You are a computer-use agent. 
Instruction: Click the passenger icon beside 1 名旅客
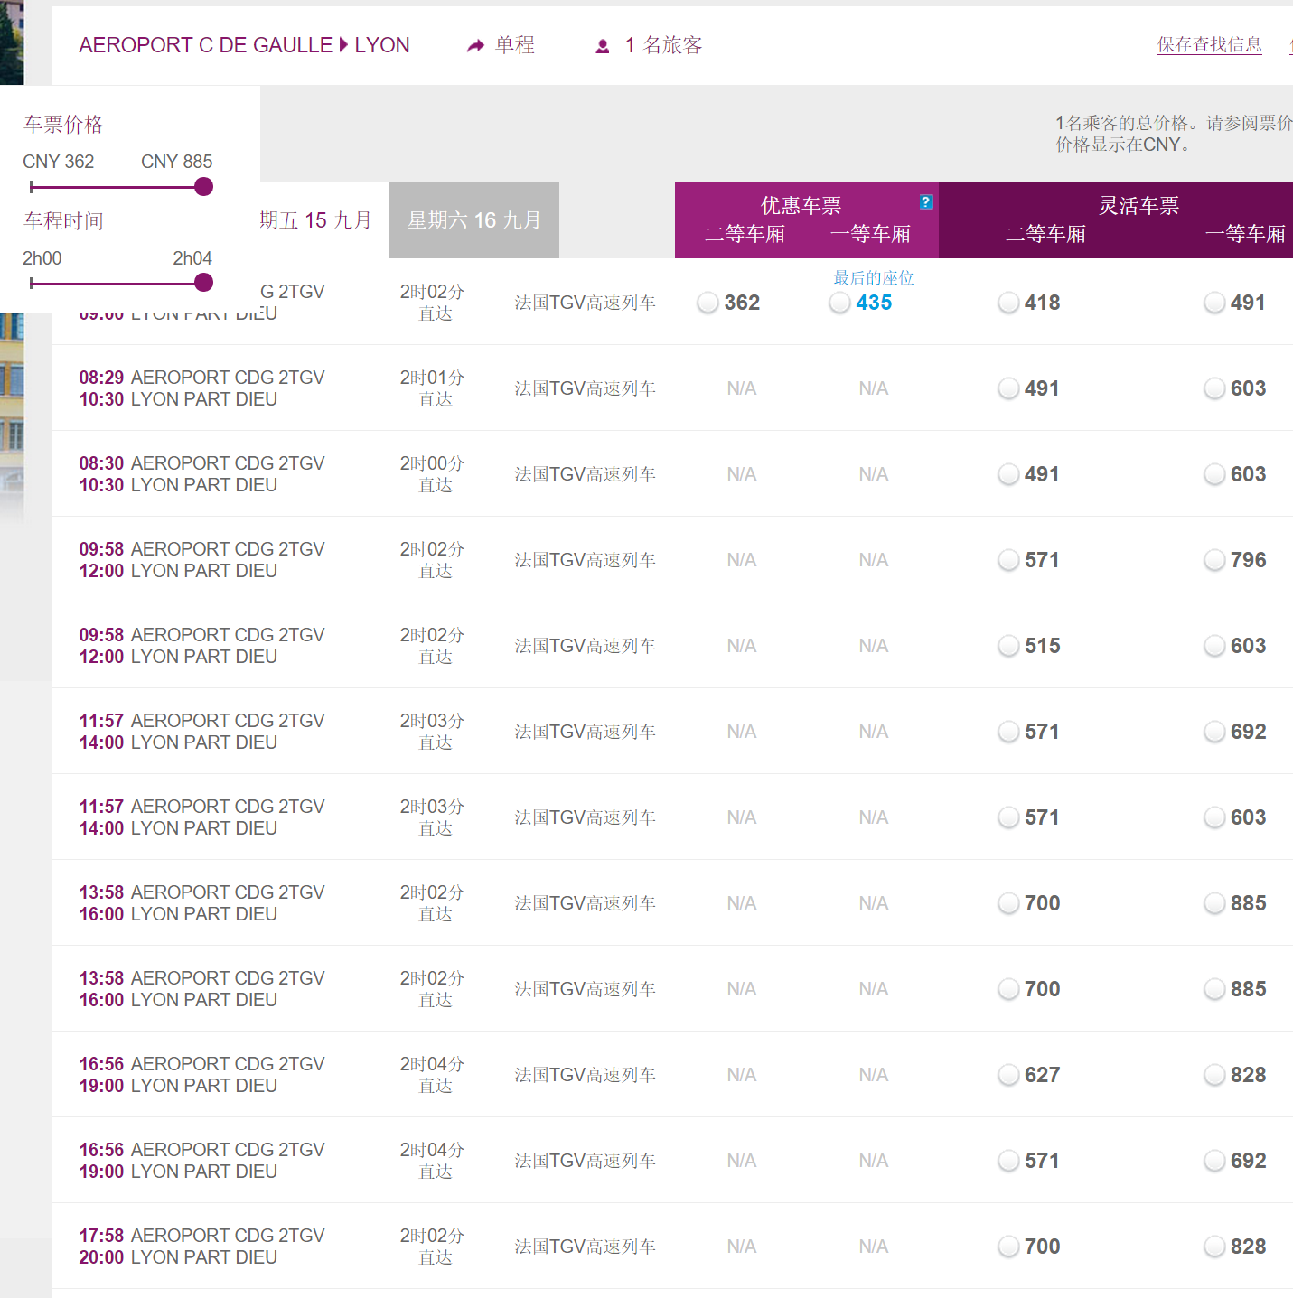(x=603, y=46)
